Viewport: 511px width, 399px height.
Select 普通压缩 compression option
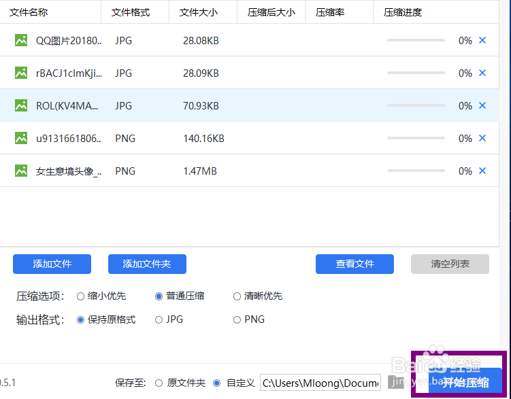pyautogui.click(x=159, y=296)
